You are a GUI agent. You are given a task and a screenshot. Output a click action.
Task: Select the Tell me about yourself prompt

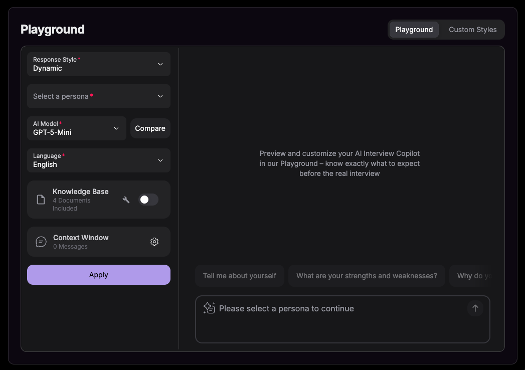[x=239, y=276]
